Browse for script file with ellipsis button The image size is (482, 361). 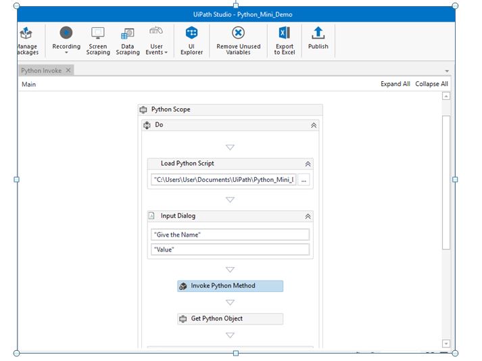(304, 180)
